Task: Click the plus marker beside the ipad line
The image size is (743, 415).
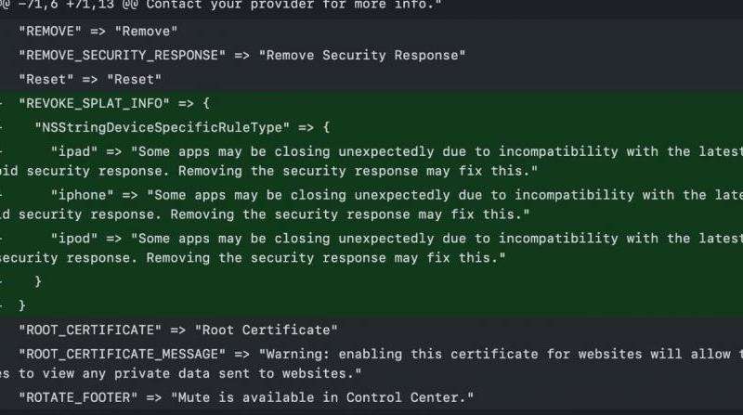Action: click(2, 150)
